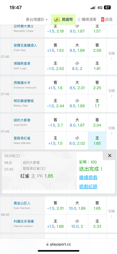Select 聖路易紅雀 spread +1.5, 1.5
The height and width of the screenshot is (254, 117).
[55, 140]
